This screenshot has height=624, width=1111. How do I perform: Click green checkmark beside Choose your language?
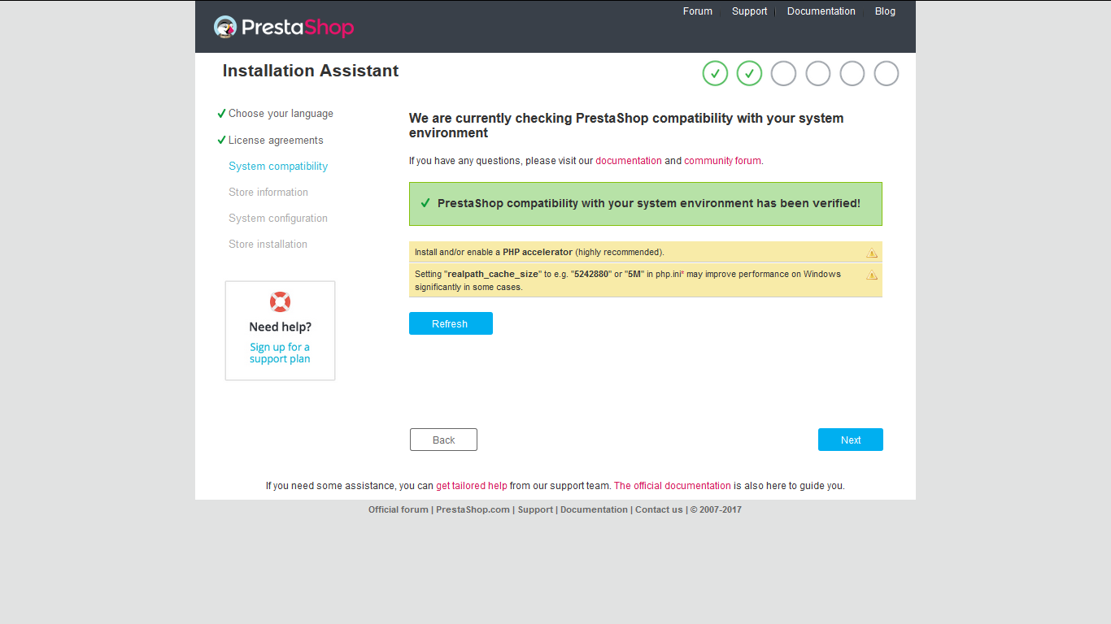tap(221, 114)
